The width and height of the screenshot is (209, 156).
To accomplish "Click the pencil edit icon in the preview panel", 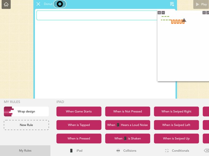I will (207, 13).
